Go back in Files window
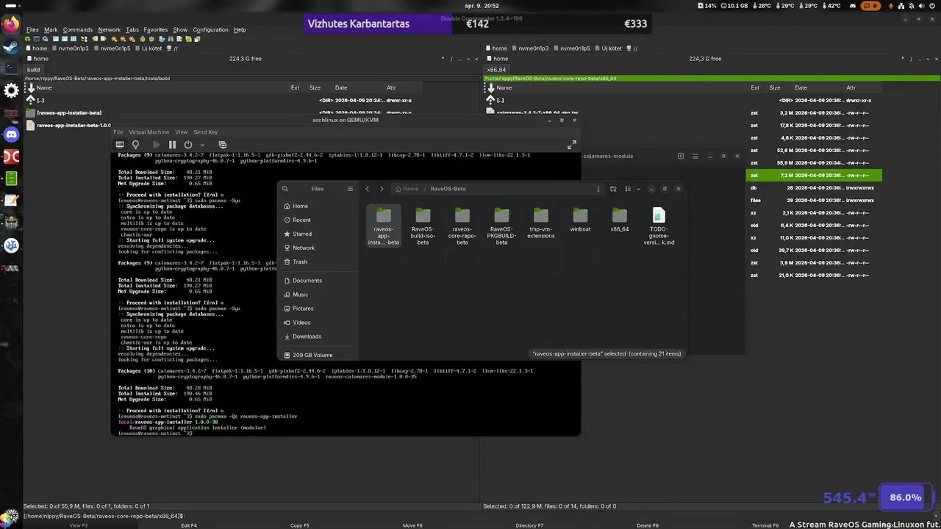Image resolution: width=941 pixels, height=529 pixels. click(x=368, y=189)
